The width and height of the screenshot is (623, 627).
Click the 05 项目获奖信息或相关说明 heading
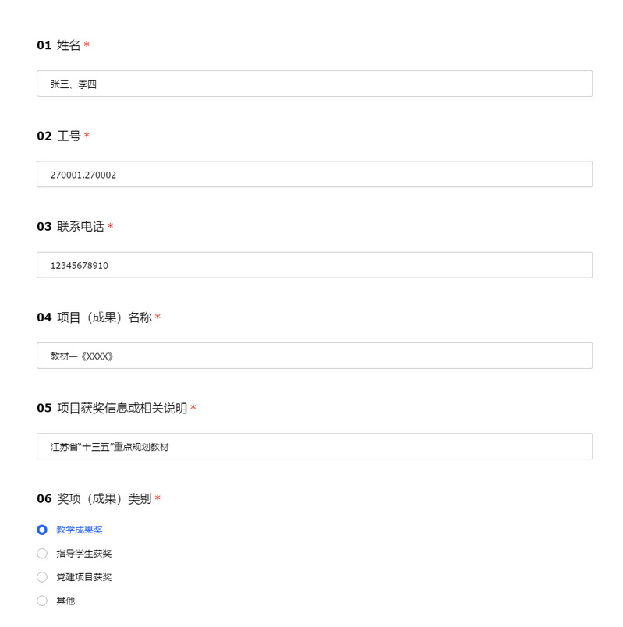point(112,408)
